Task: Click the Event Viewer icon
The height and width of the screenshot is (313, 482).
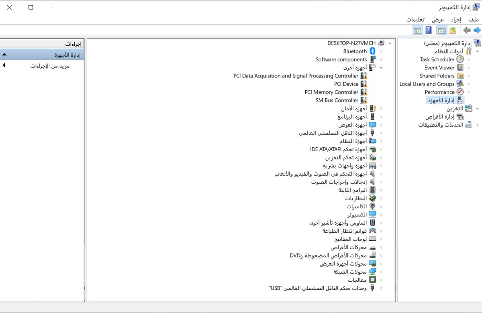Action: 460,68
